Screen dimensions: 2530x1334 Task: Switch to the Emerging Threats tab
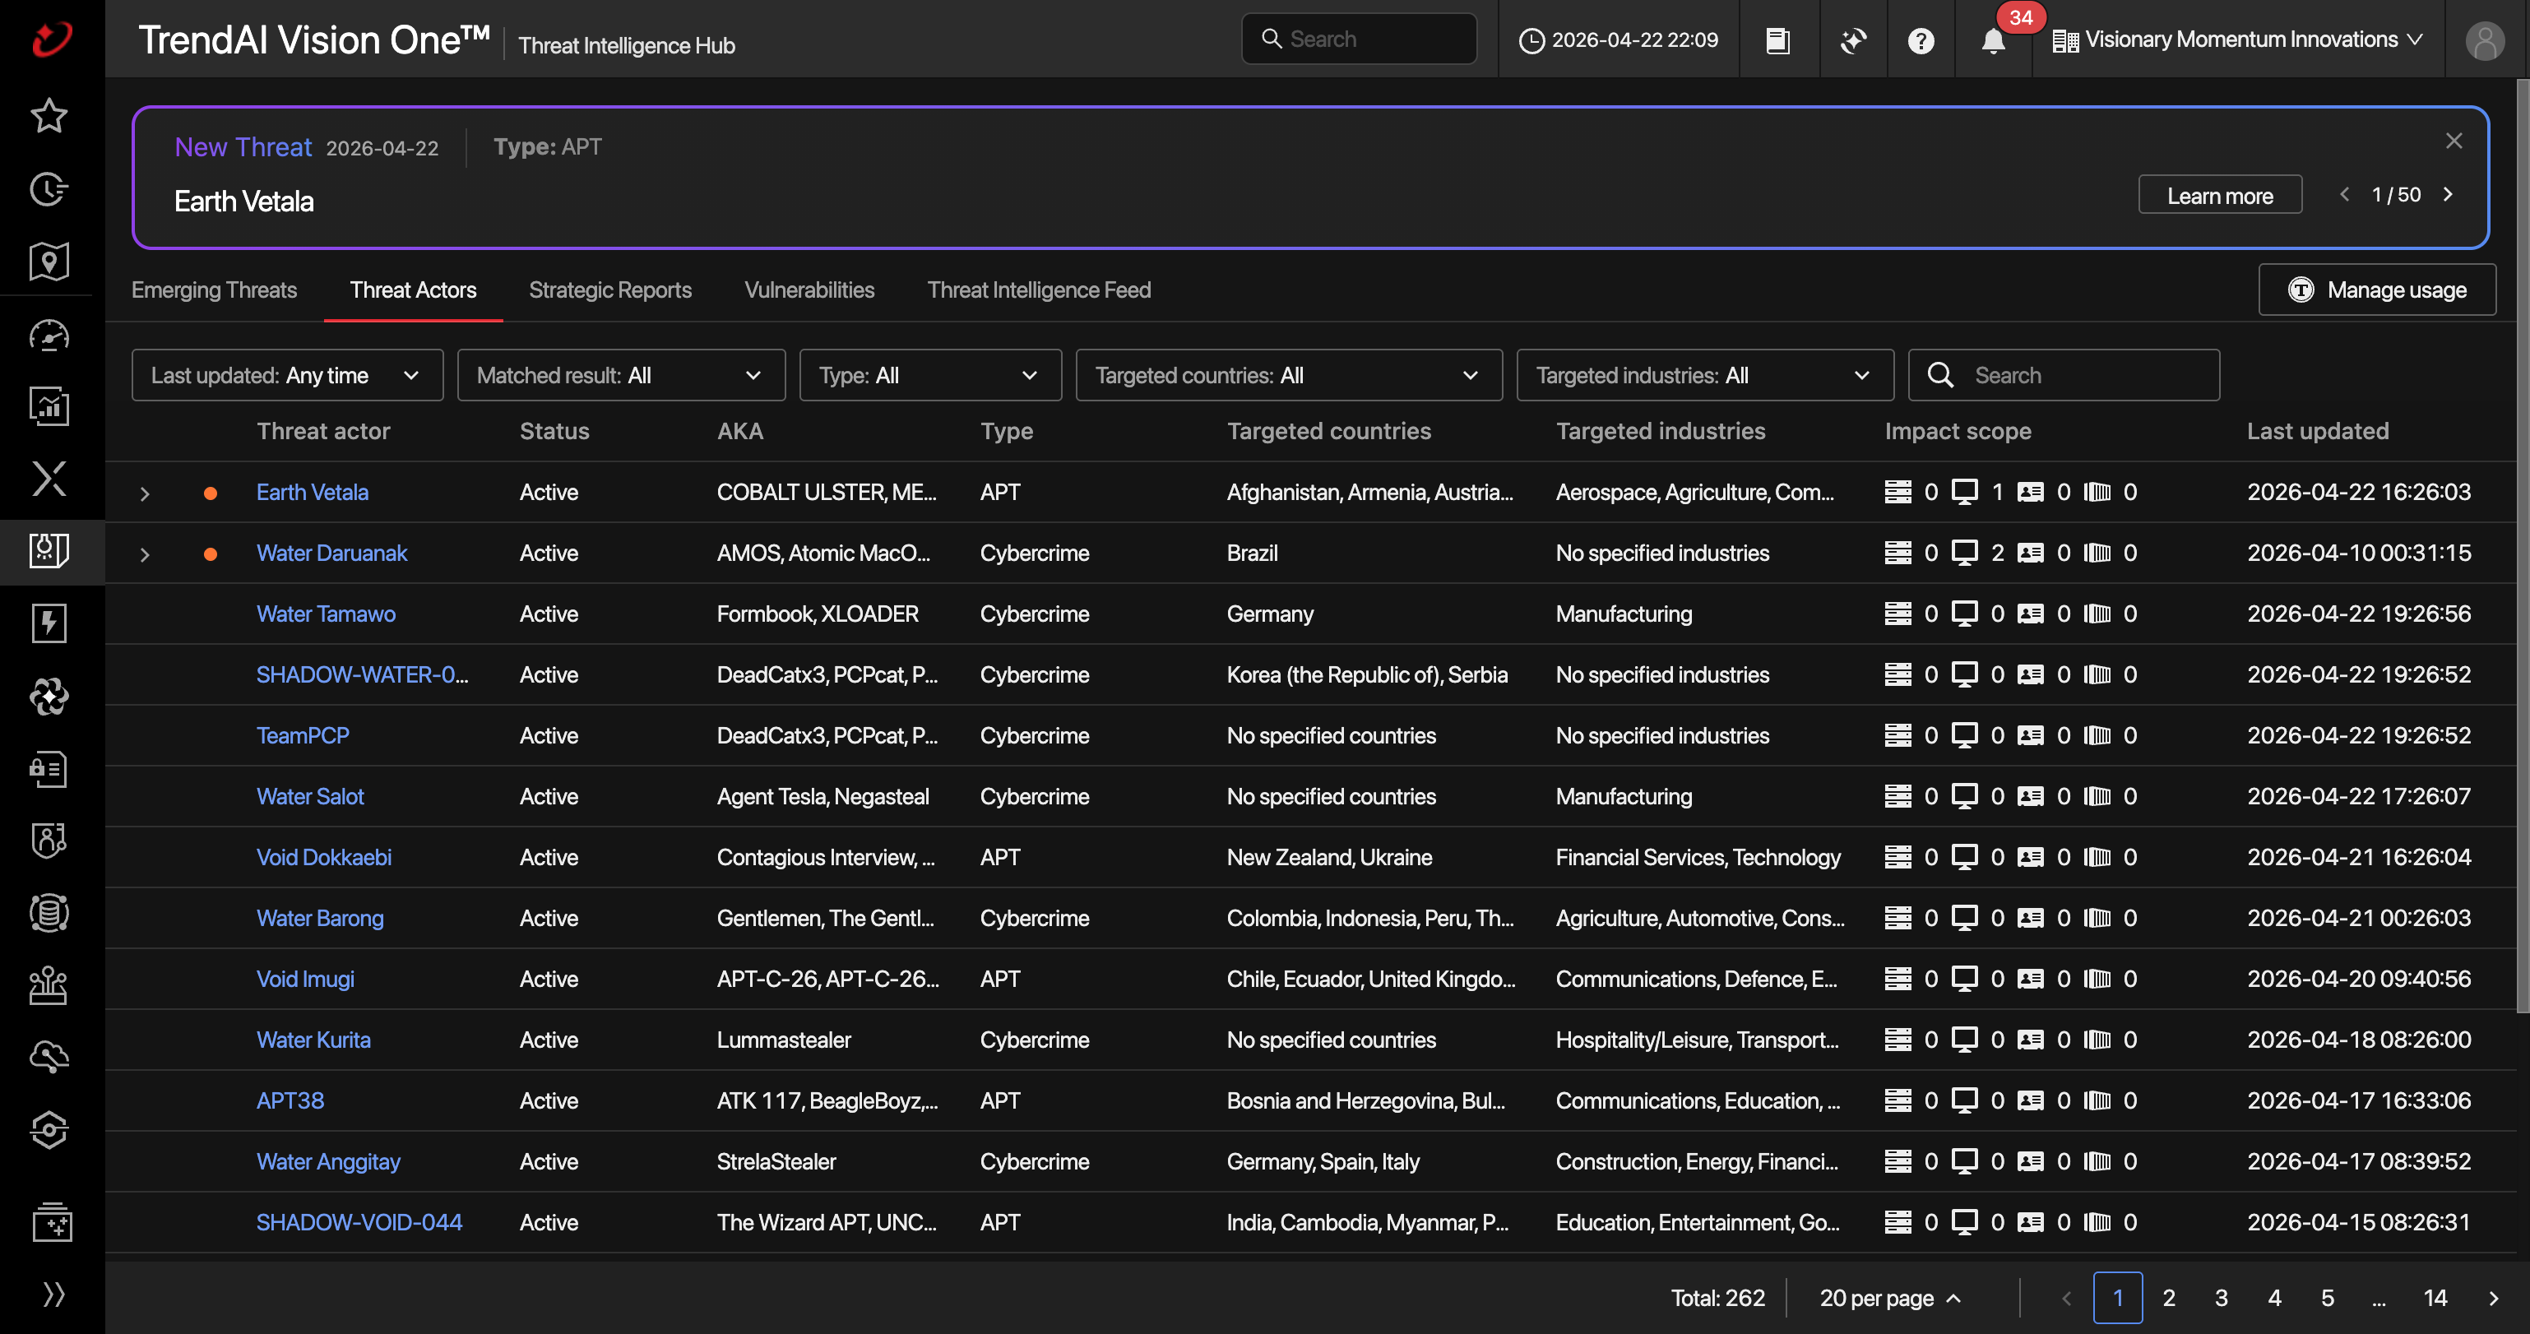tap(214, 289)
